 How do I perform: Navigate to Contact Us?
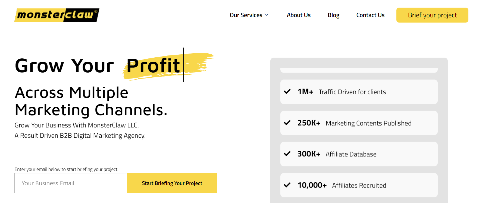click(370, 15)
